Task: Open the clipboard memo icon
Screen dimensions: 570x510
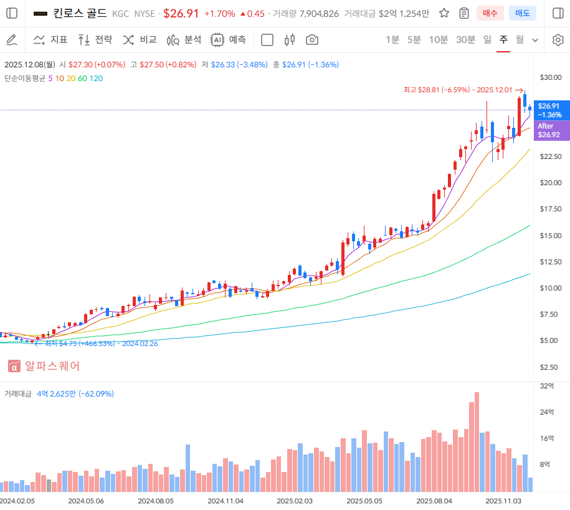Action: point(463,13)
